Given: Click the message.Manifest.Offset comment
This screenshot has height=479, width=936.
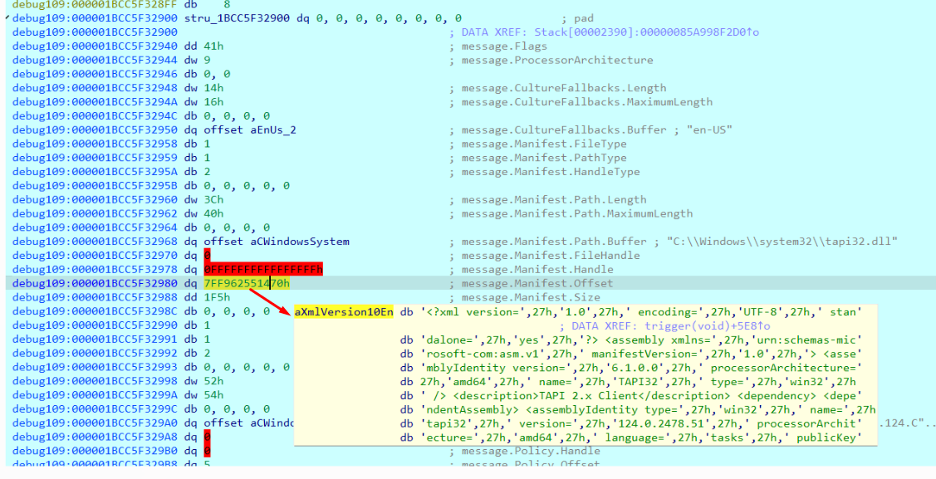Looking at the screenshot, I should 537,283.
